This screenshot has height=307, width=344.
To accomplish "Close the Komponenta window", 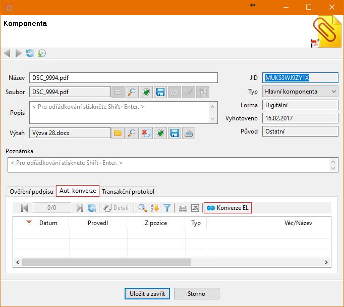I will [332, 7].
